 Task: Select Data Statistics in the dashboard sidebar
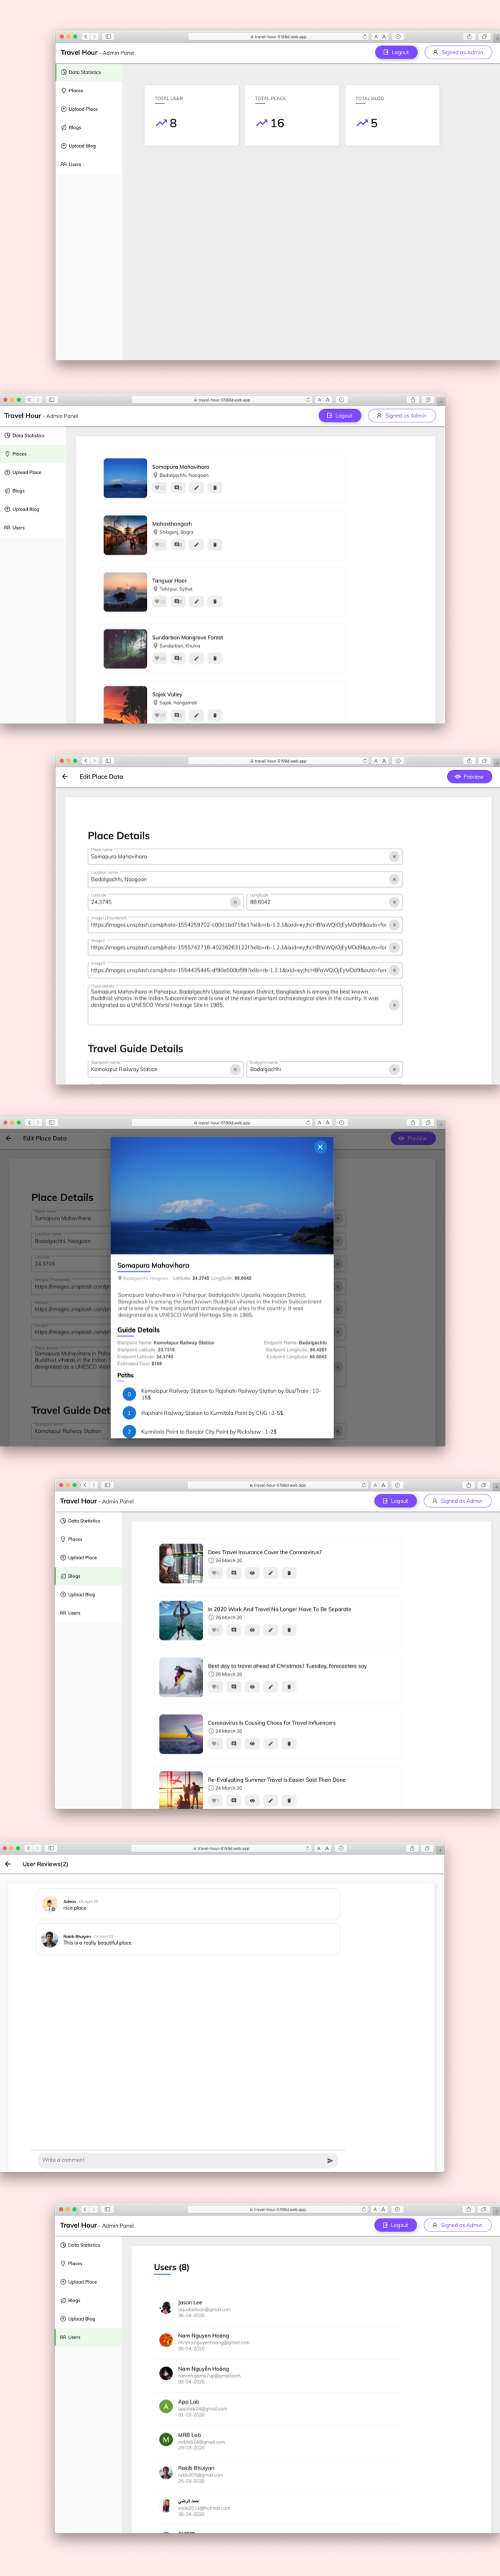coord(84,72)
